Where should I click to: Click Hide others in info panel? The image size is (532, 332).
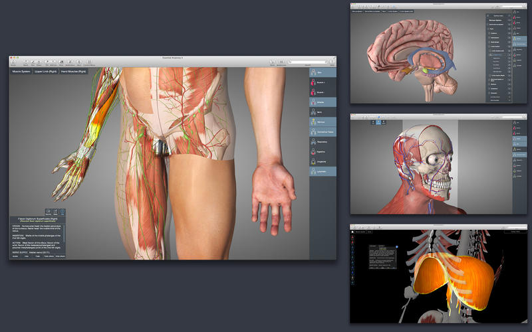[x=61, y=256]
